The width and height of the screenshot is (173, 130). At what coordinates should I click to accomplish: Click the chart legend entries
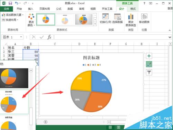tap(92, 65)
